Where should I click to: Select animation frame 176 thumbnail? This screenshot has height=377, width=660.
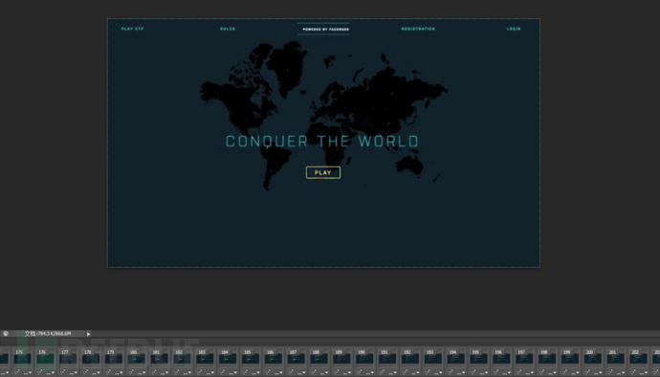click(x=45, y=359)
